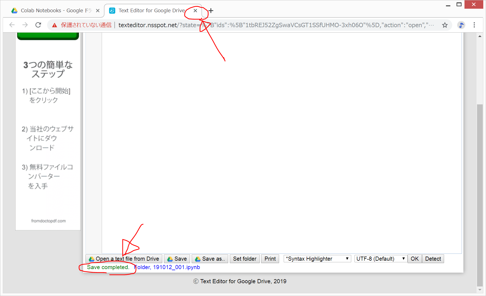
Task: Close the Colab Notebooks tab
Action: 98,11
